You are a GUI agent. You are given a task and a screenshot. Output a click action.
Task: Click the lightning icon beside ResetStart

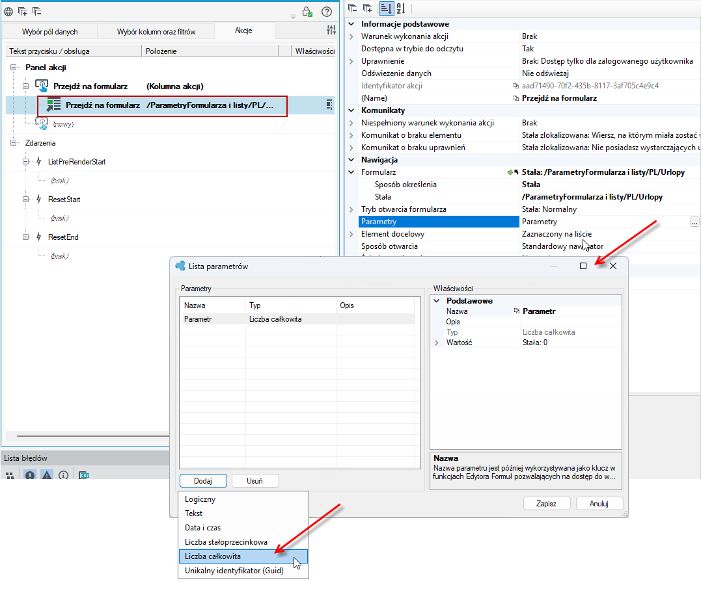tap(39, 199)
